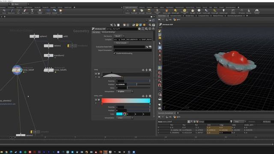Create a Sky Light from the shelf
This screenshot has height=154, width=274.
coord(193,12)
